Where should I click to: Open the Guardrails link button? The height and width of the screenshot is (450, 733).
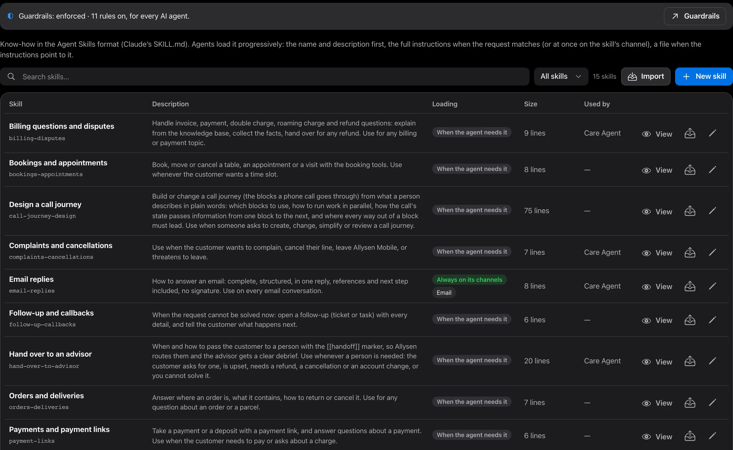click(695, 16)
